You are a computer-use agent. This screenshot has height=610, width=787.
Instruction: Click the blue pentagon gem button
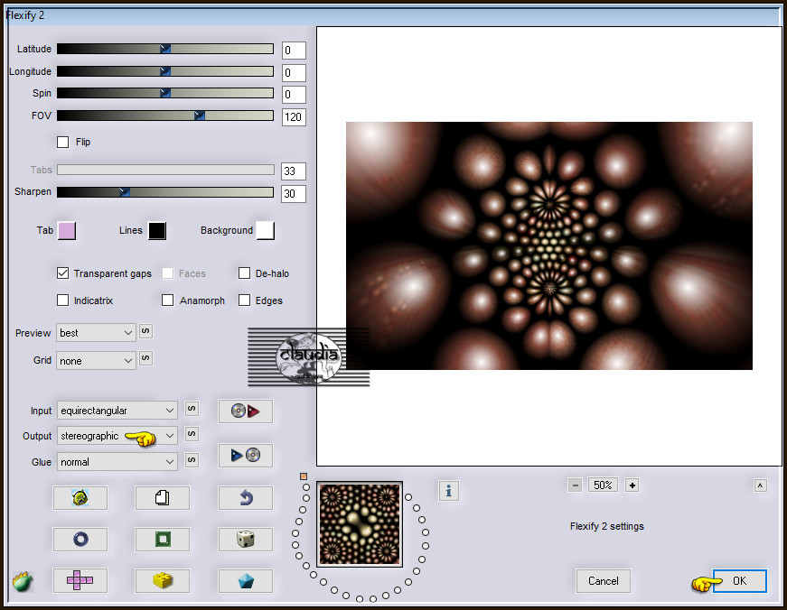point(246,580)
